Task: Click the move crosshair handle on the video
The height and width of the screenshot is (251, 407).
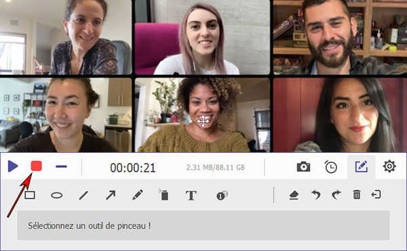Action: point(203,121)
